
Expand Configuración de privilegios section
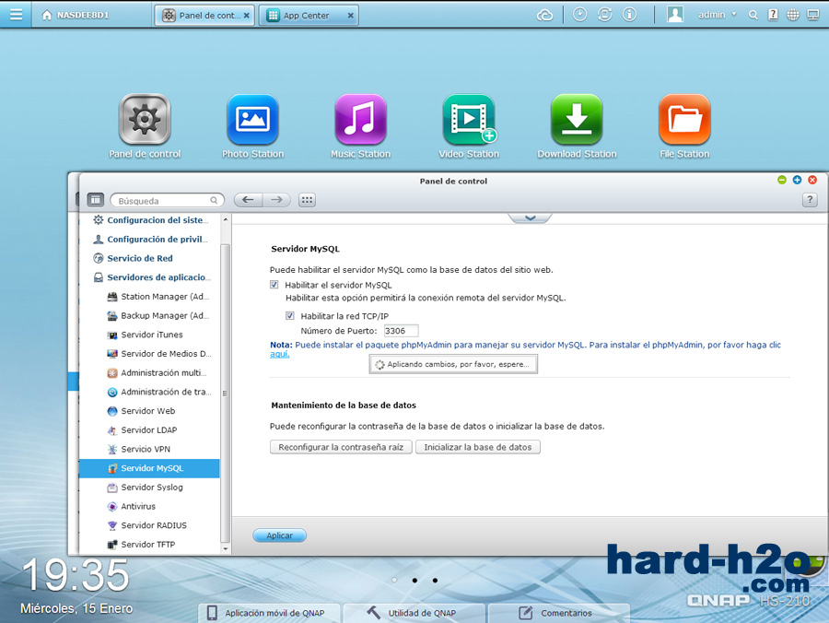(151, 239)
